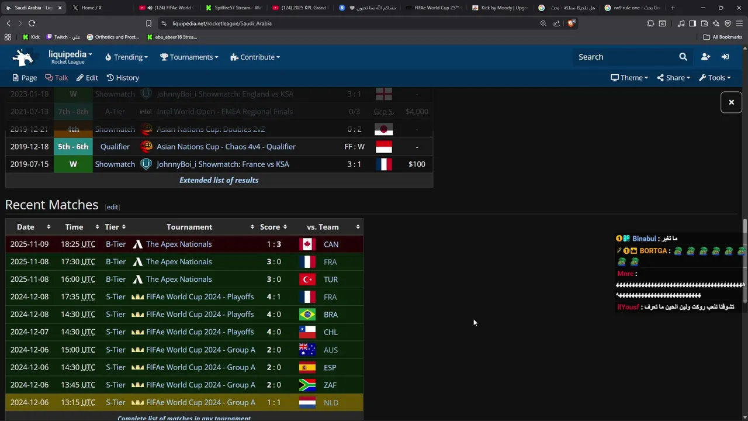Image resolution: width=748 pixels, height=421 pixels.
Task: Open the Edit page tab
Action: pos(87,78)
